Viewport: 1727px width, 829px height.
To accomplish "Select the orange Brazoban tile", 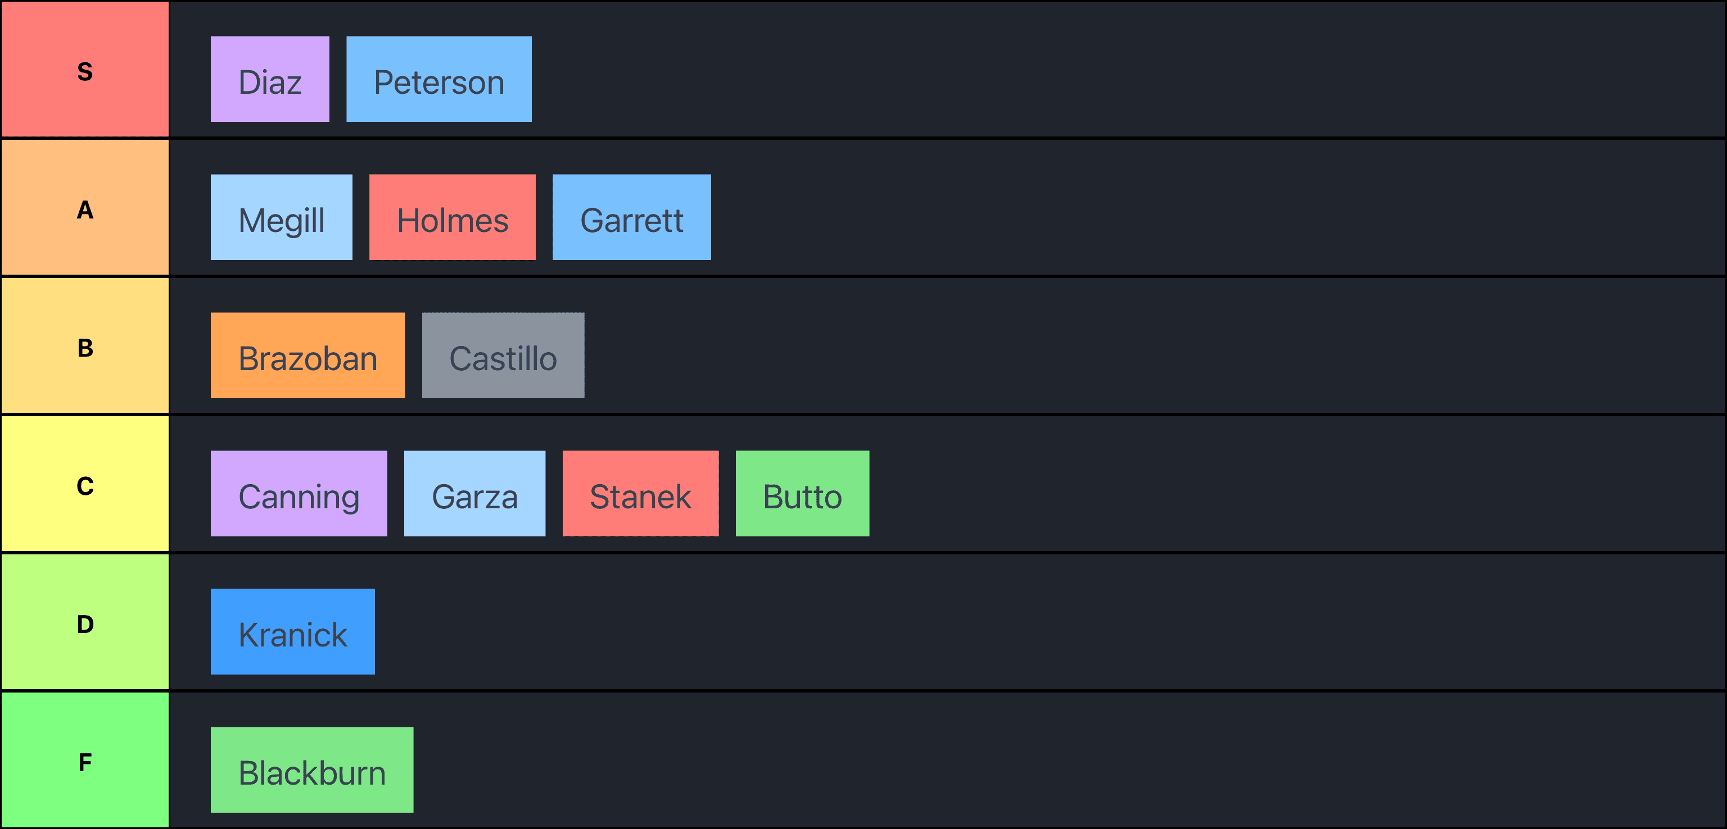I will pos(308,356).
